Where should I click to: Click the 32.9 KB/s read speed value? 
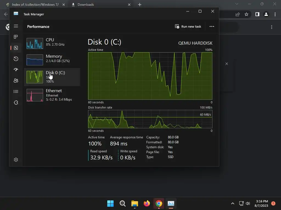pos(102,157)
